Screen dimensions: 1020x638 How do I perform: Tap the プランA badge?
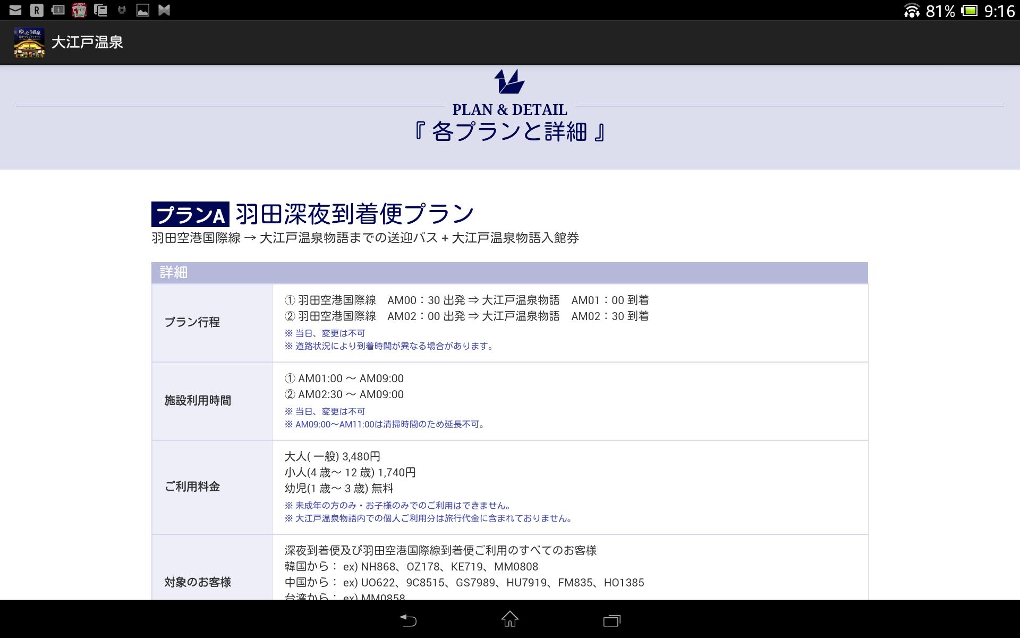[190, 214]
